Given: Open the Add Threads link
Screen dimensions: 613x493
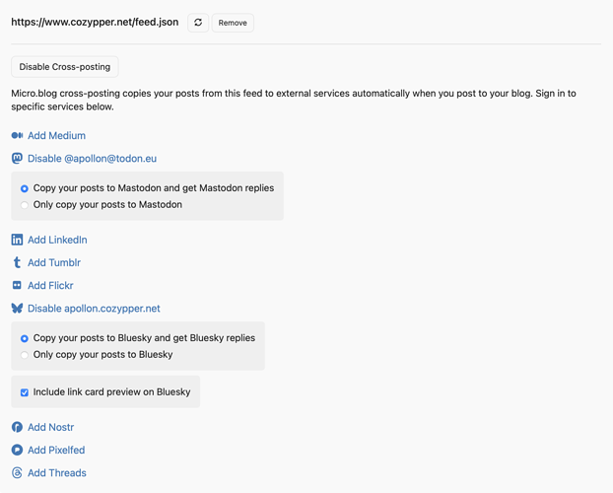Looking at the screenshot, I should coord(57,472).
